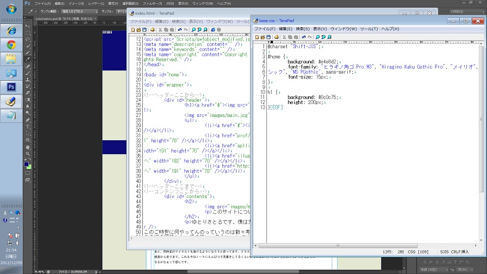Image resolution: width=487 pixels, height=274 pixels.
Task: Click the Photoshop zoom percentage field
Action: [39, 272]
